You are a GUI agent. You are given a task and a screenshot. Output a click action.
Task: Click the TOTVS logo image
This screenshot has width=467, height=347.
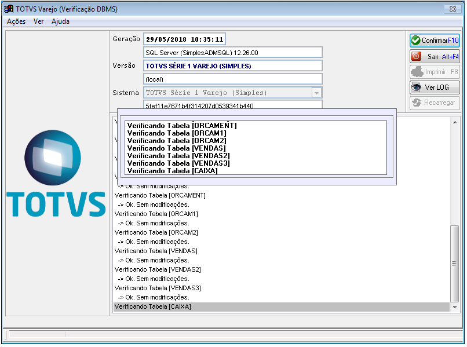coord(56,173)
